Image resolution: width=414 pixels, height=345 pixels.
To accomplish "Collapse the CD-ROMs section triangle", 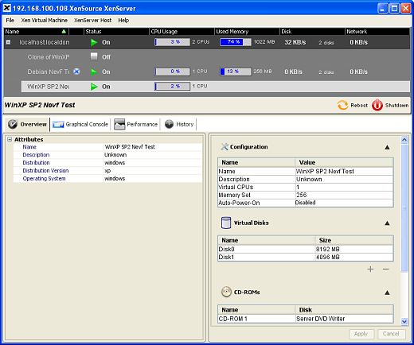I will click(387, 293).
